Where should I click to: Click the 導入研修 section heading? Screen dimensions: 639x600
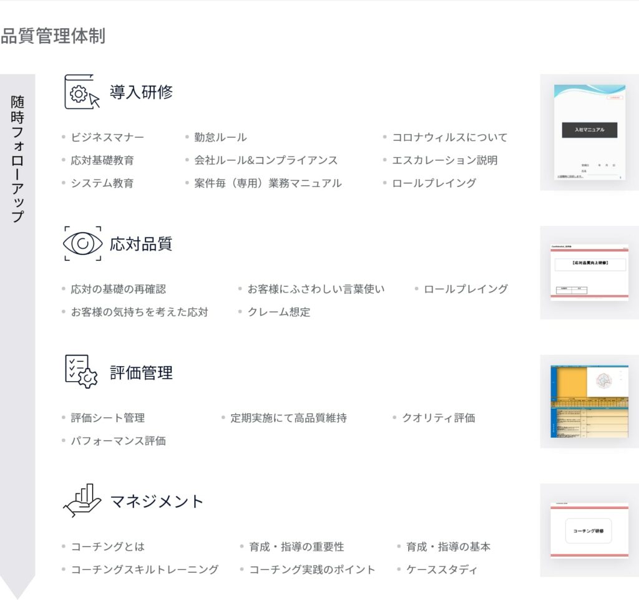coord(141,92)
